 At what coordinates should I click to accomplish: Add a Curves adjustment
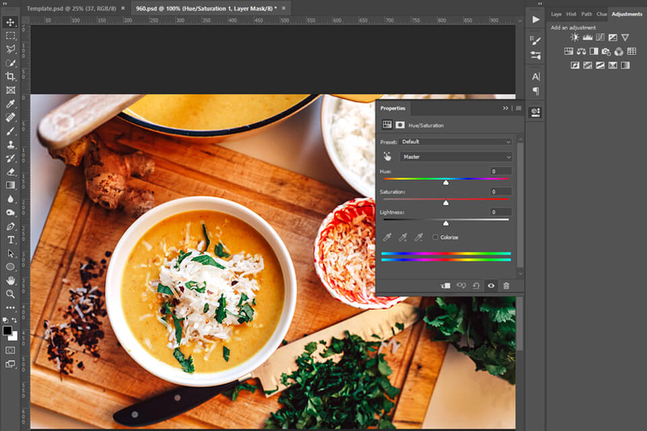(600, 38)
